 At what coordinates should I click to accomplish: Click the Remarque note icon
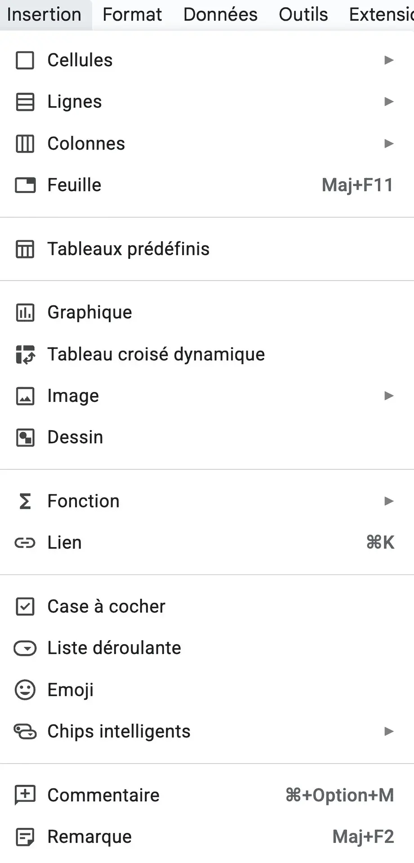[25, 837]
